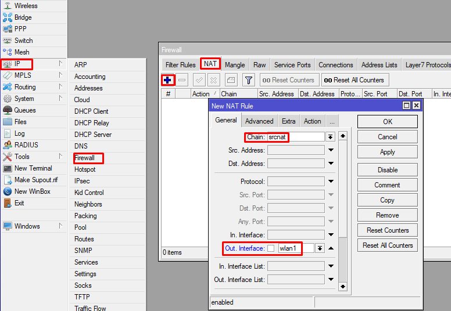The height and width of the screenshot is (311, 451).
Task: Expand the Dst. Address field
Action: [x=331, y=164]
